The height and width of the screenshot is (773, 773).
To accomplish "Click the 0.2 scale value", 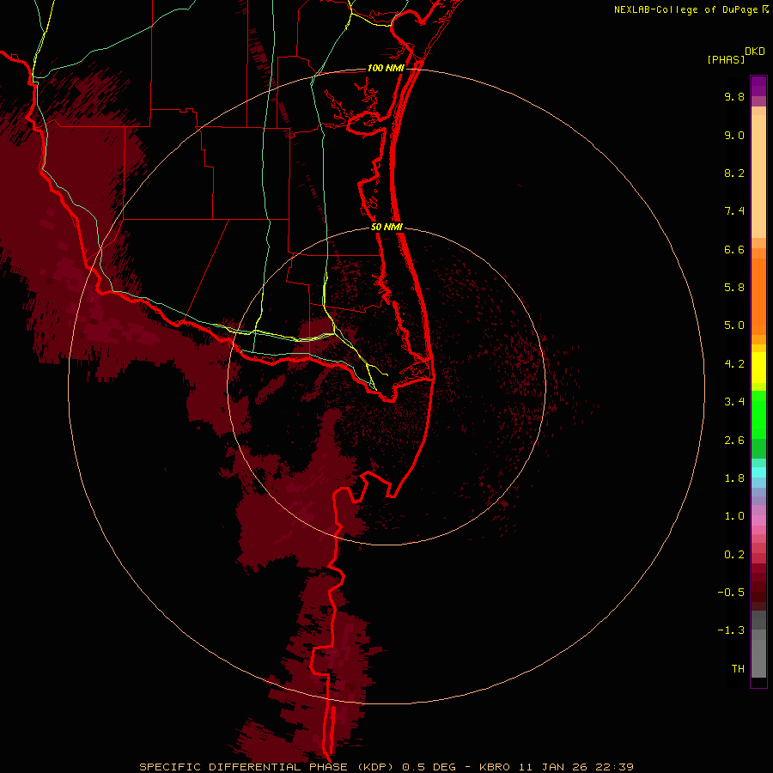I will [734, 555].
